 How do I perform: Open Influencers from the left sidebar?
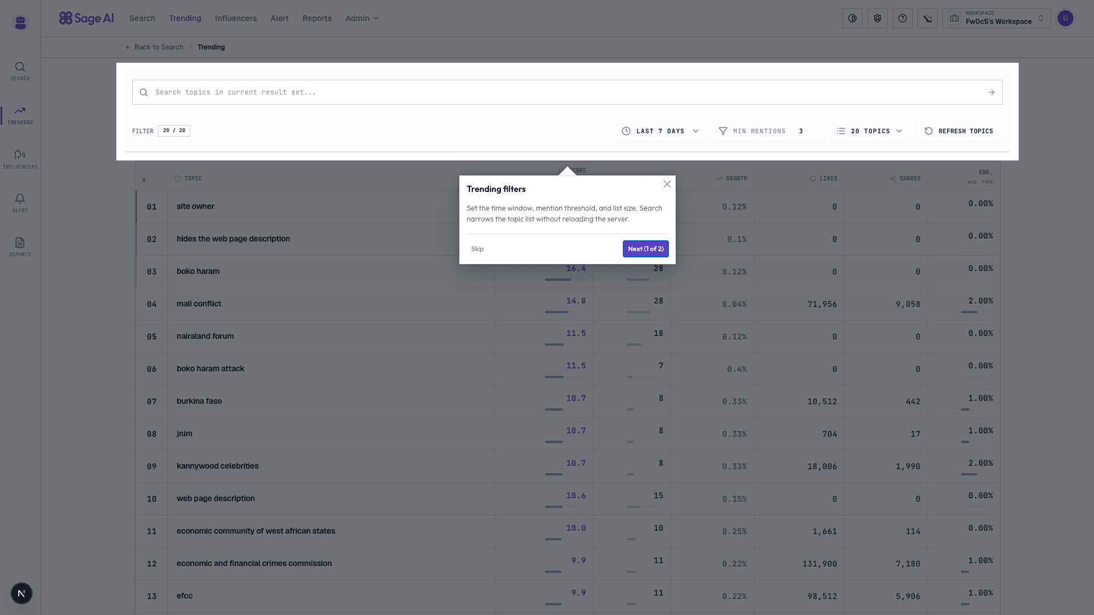tap(20, 159)
